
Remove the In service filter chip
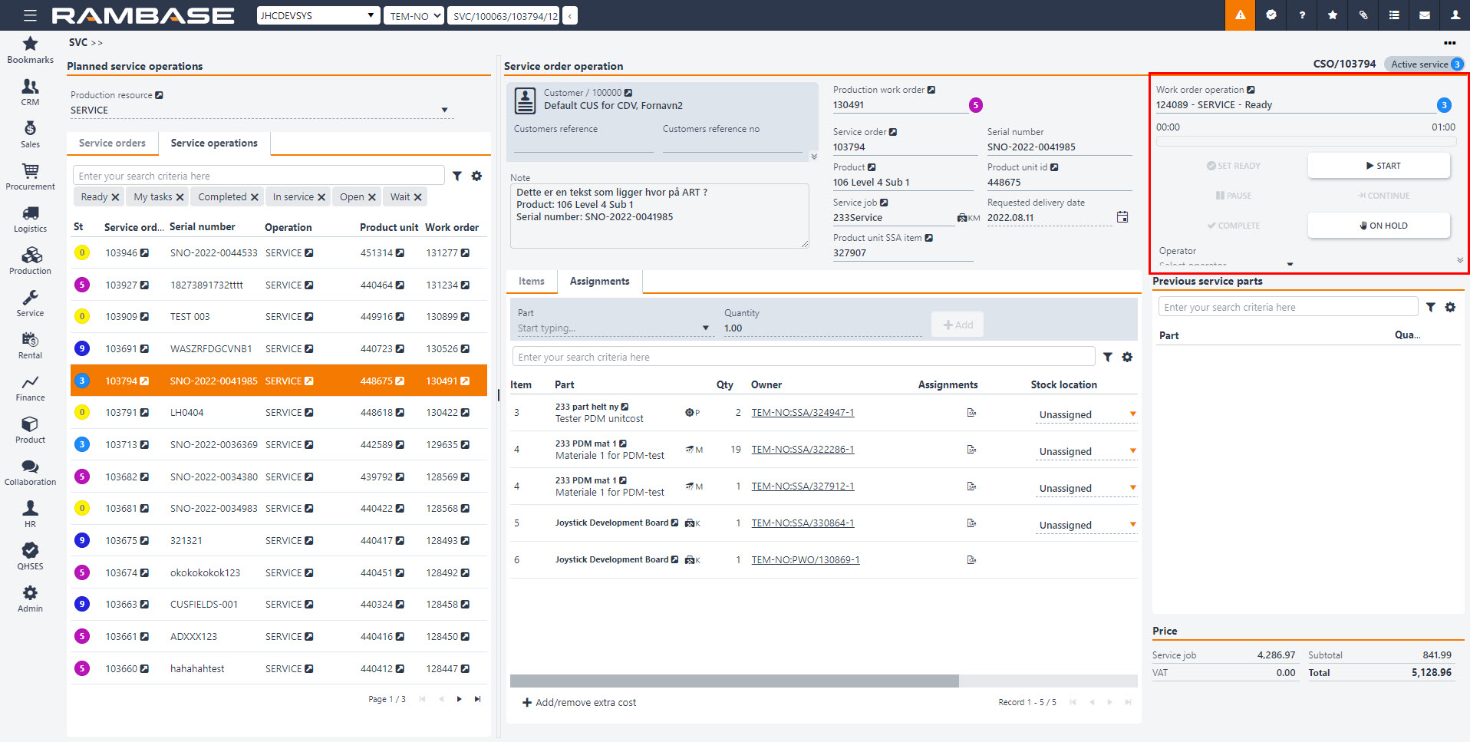coord(321,197)
